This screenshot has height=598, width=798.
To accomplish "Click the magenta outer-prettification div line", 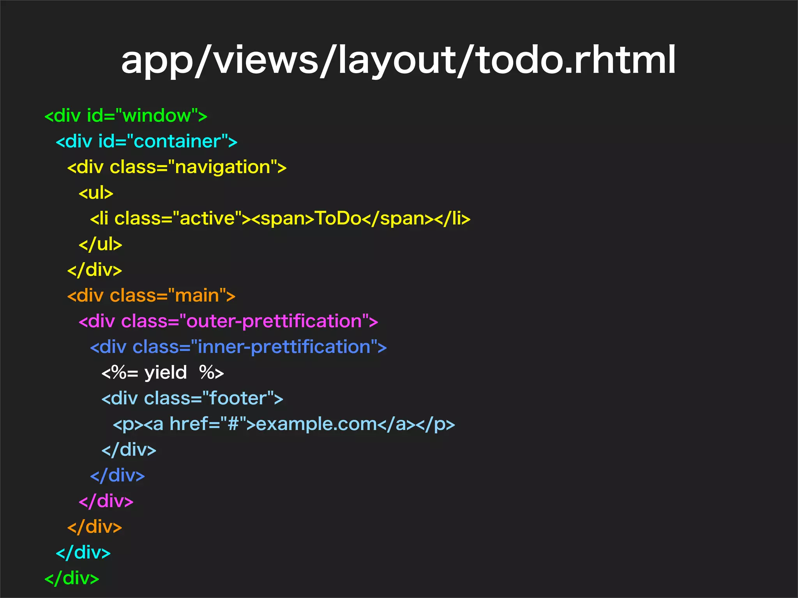I will (x=228, y=322).
